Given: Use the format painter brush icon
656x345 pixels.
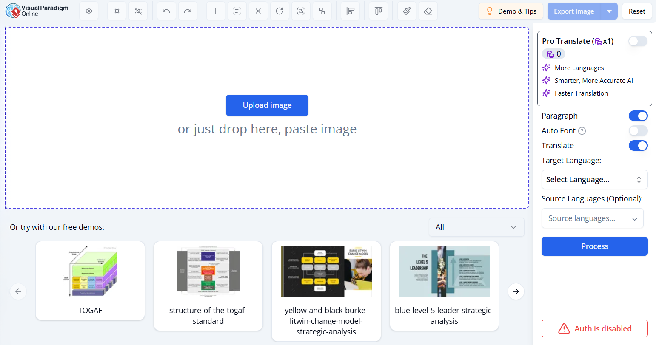Looking at the screenshot, I should tap(407, 11).
